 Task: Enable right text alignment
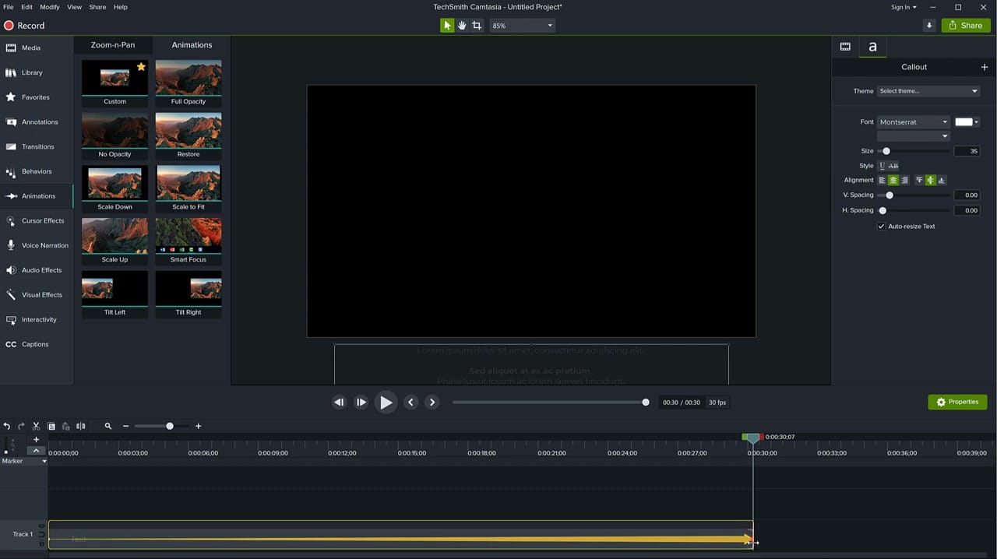tap(904, 180)
